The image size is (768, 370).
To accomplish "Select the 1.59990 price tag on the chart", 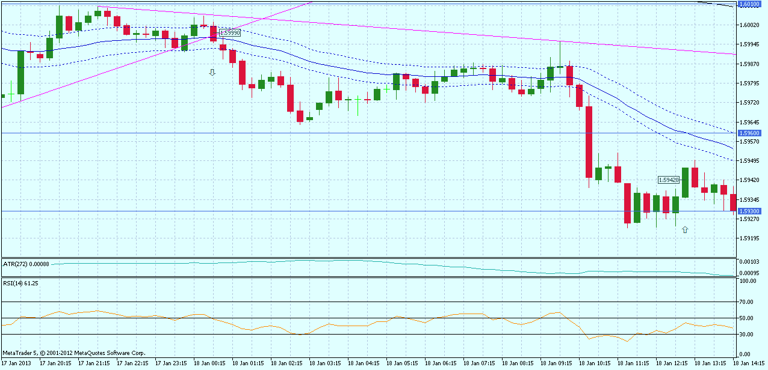I will pos(229,33).
